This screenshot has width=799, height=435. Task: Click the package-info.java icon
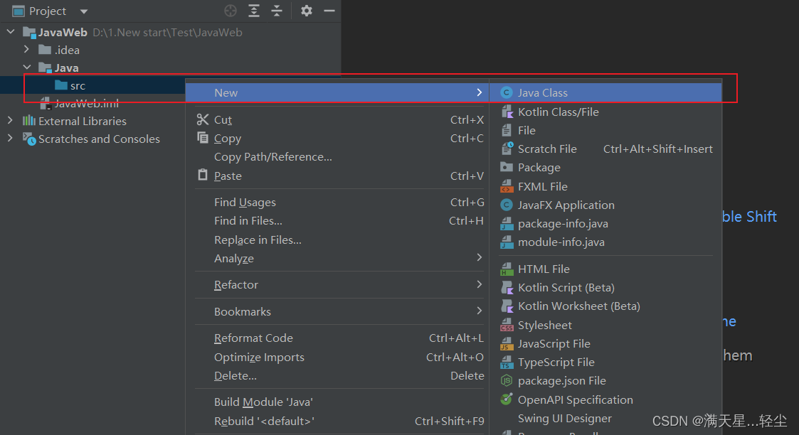point(507,223)
